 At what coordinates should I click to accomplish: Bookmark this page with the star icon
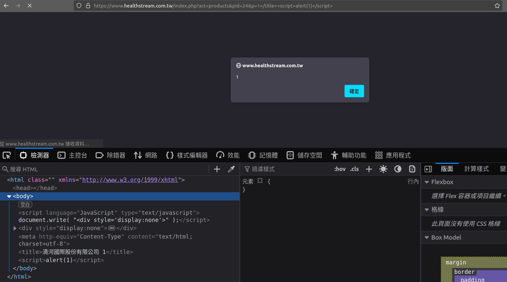497,6
